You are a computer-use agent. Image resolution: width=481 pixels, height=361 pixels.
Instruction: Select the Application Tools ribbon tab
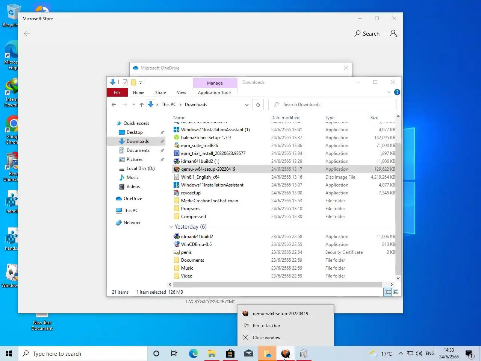click(x=215, y=93)
